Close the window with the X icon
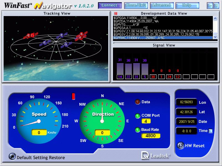Screen dimensions: 222x166 pyautogui.click(x=216, y=6)
